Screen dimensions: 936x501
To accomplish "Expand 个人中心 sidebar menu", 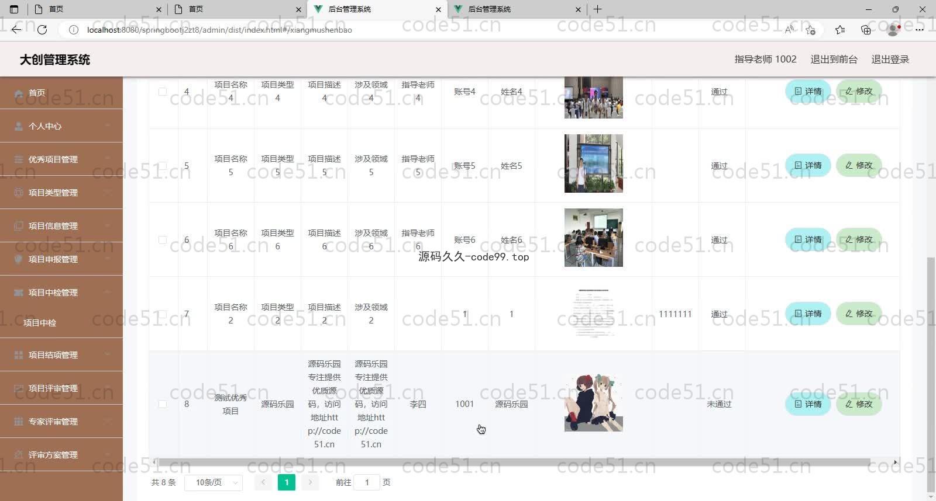I will click(x=61, y=126).
